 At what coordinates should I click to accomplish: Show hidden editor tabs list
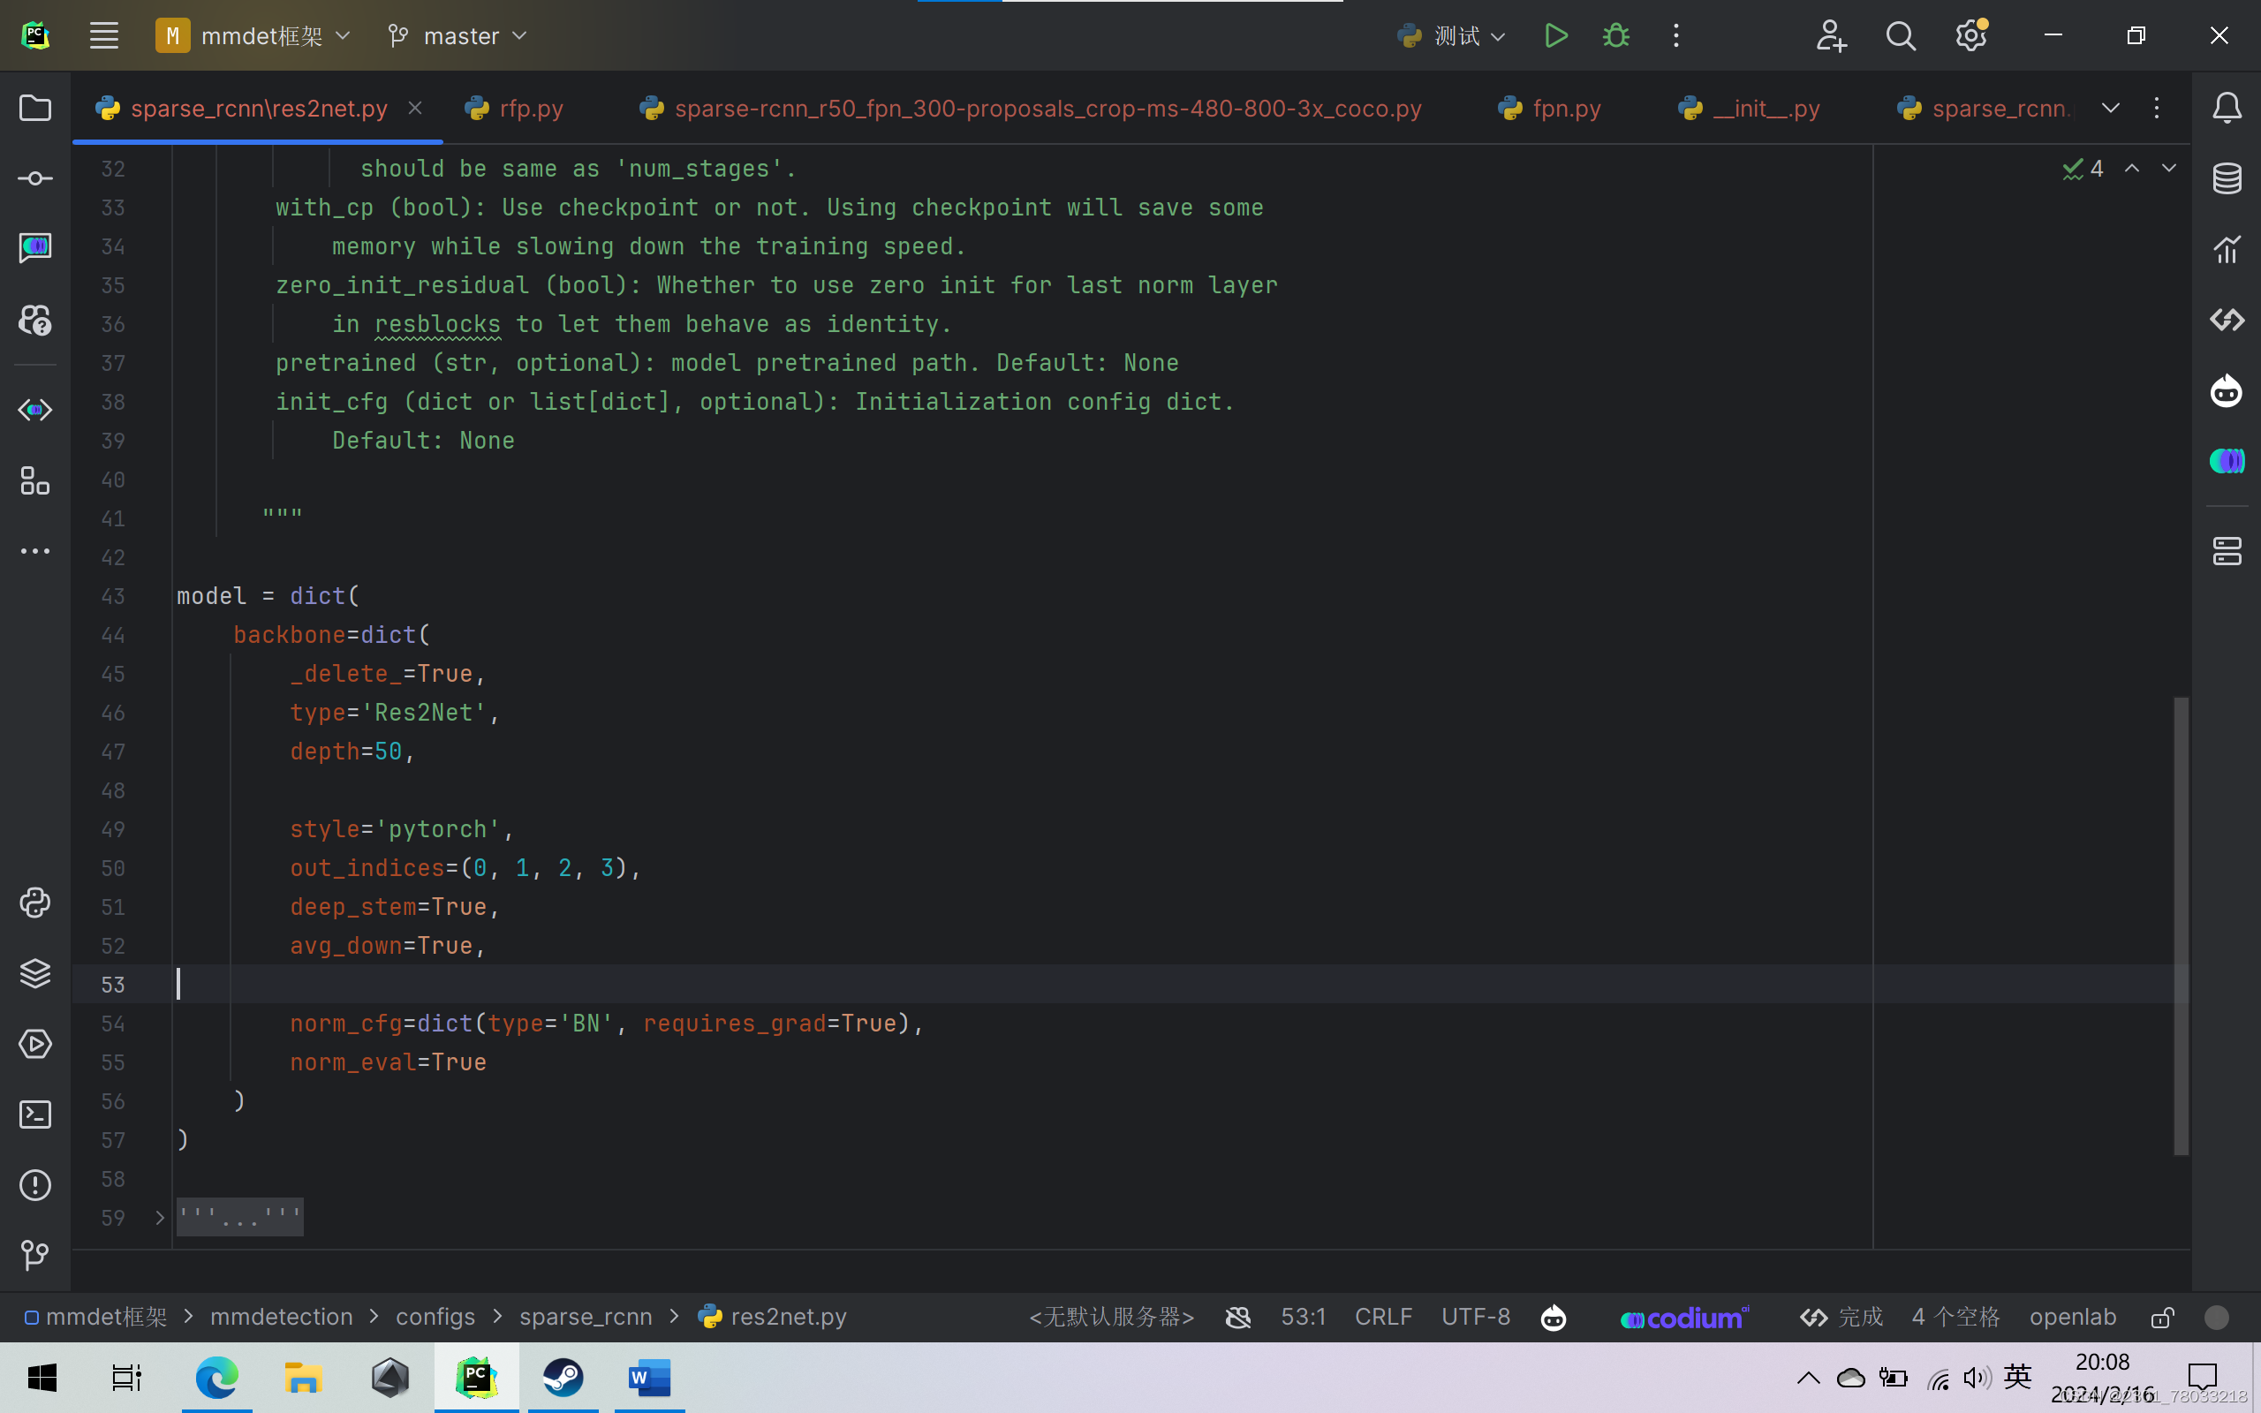point(2110,108)
